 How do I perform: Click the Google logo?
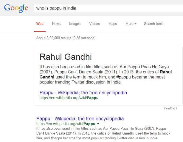point(16,8)
